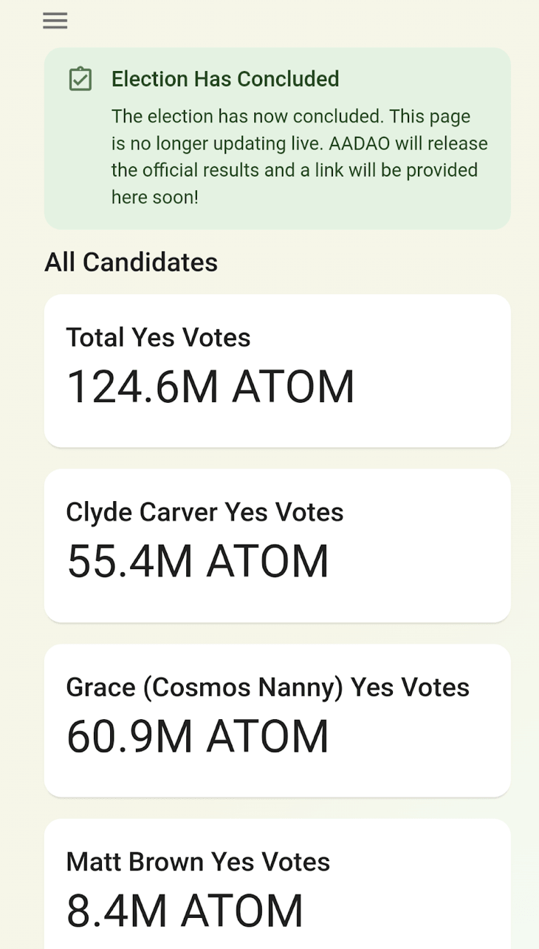Select the Total Yes Votes label
Screen dimensions: 539x949
pos(158,338)
